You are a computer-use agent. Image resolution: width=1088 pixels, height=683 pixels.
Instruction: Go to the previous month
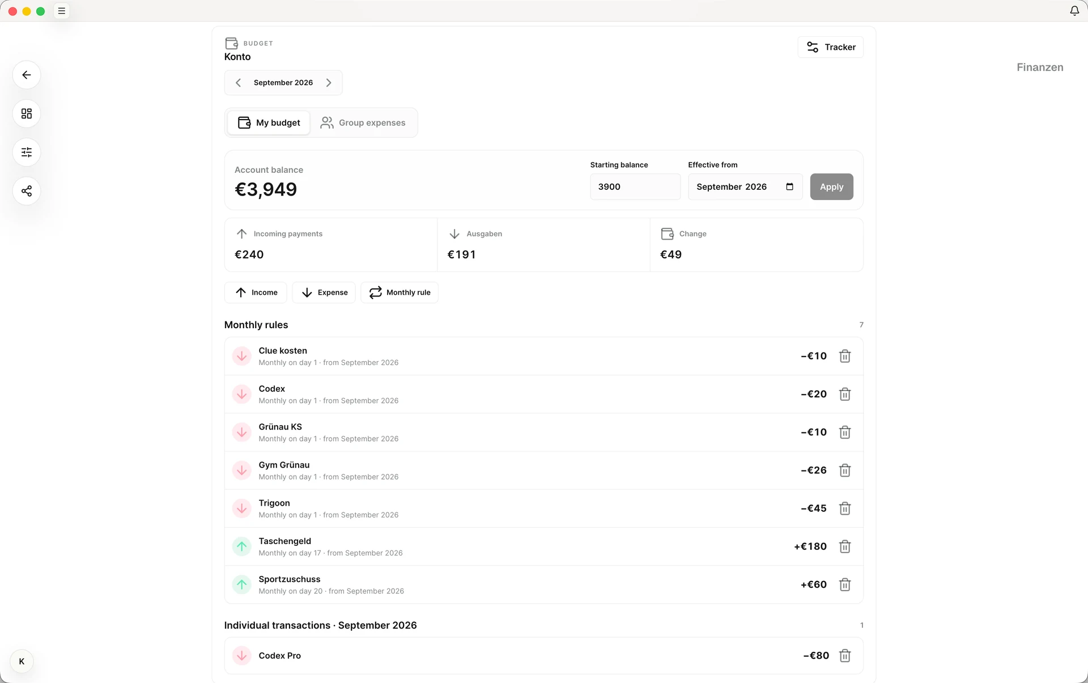(x=239, y=83)
